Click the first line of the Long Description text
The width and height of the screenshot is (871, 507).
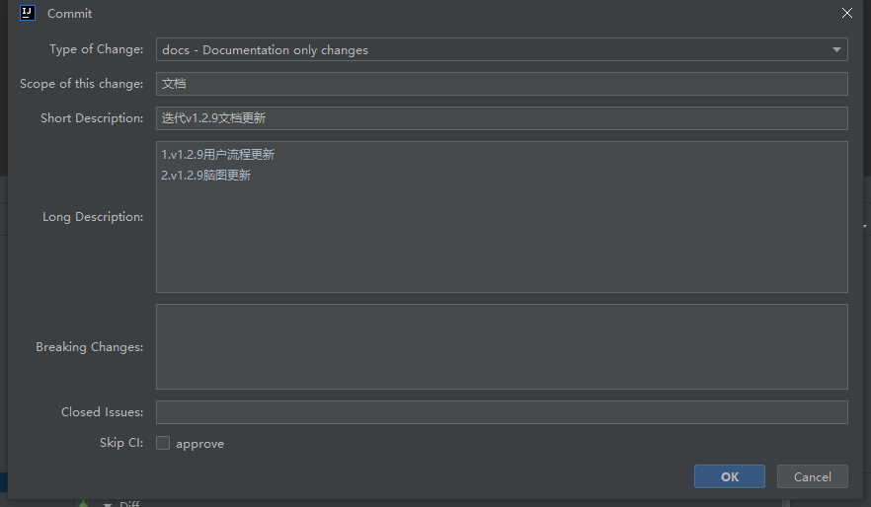tap(217, 155)
